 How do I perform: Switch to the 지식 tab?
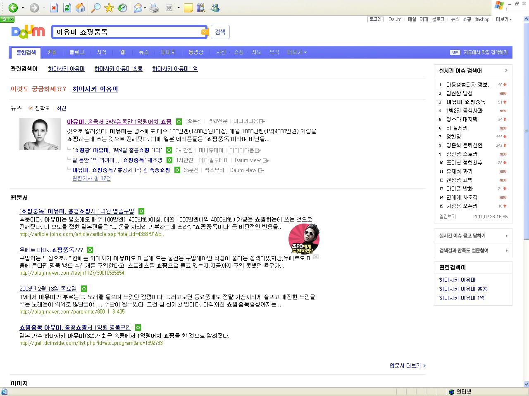(x=102, y=52)
